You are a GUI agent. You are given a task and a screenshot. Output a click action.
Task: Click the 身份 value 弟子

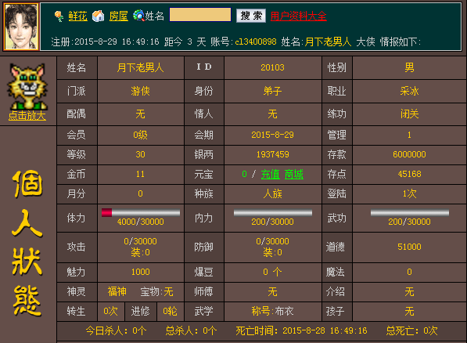272,91
